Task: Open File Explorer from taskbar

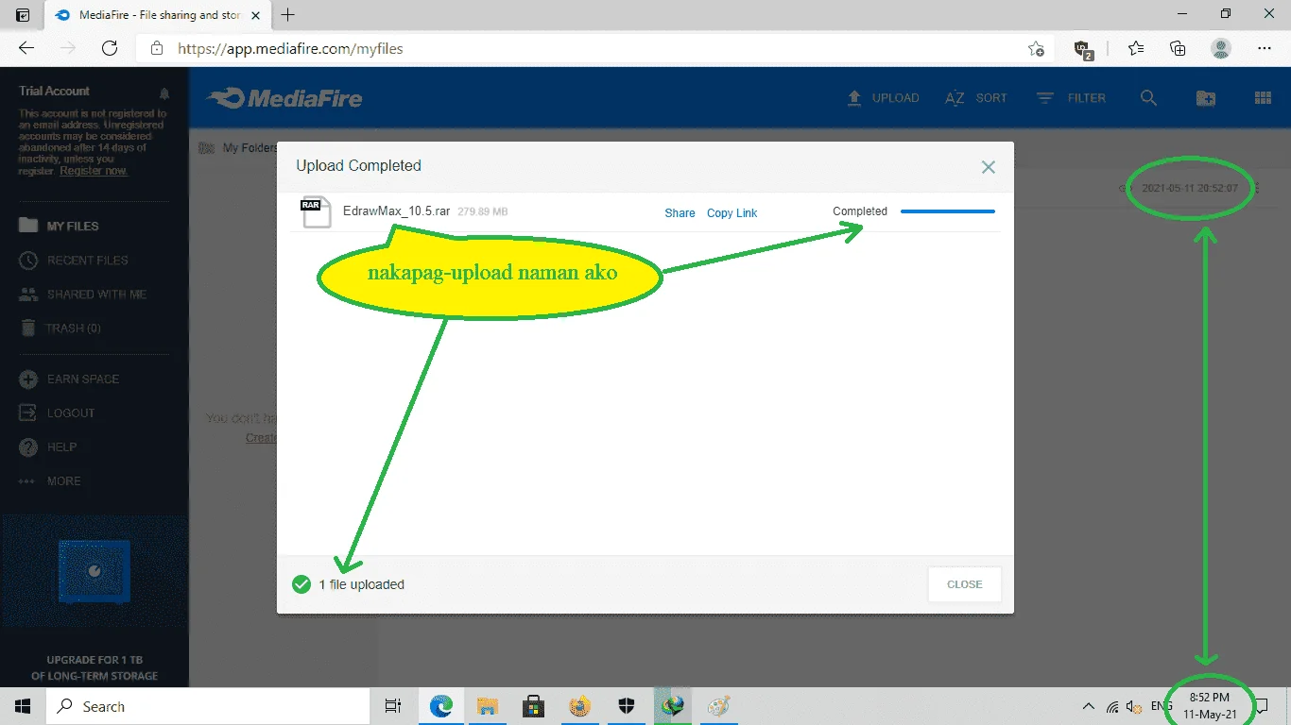Action: click(x=488, y=706)
